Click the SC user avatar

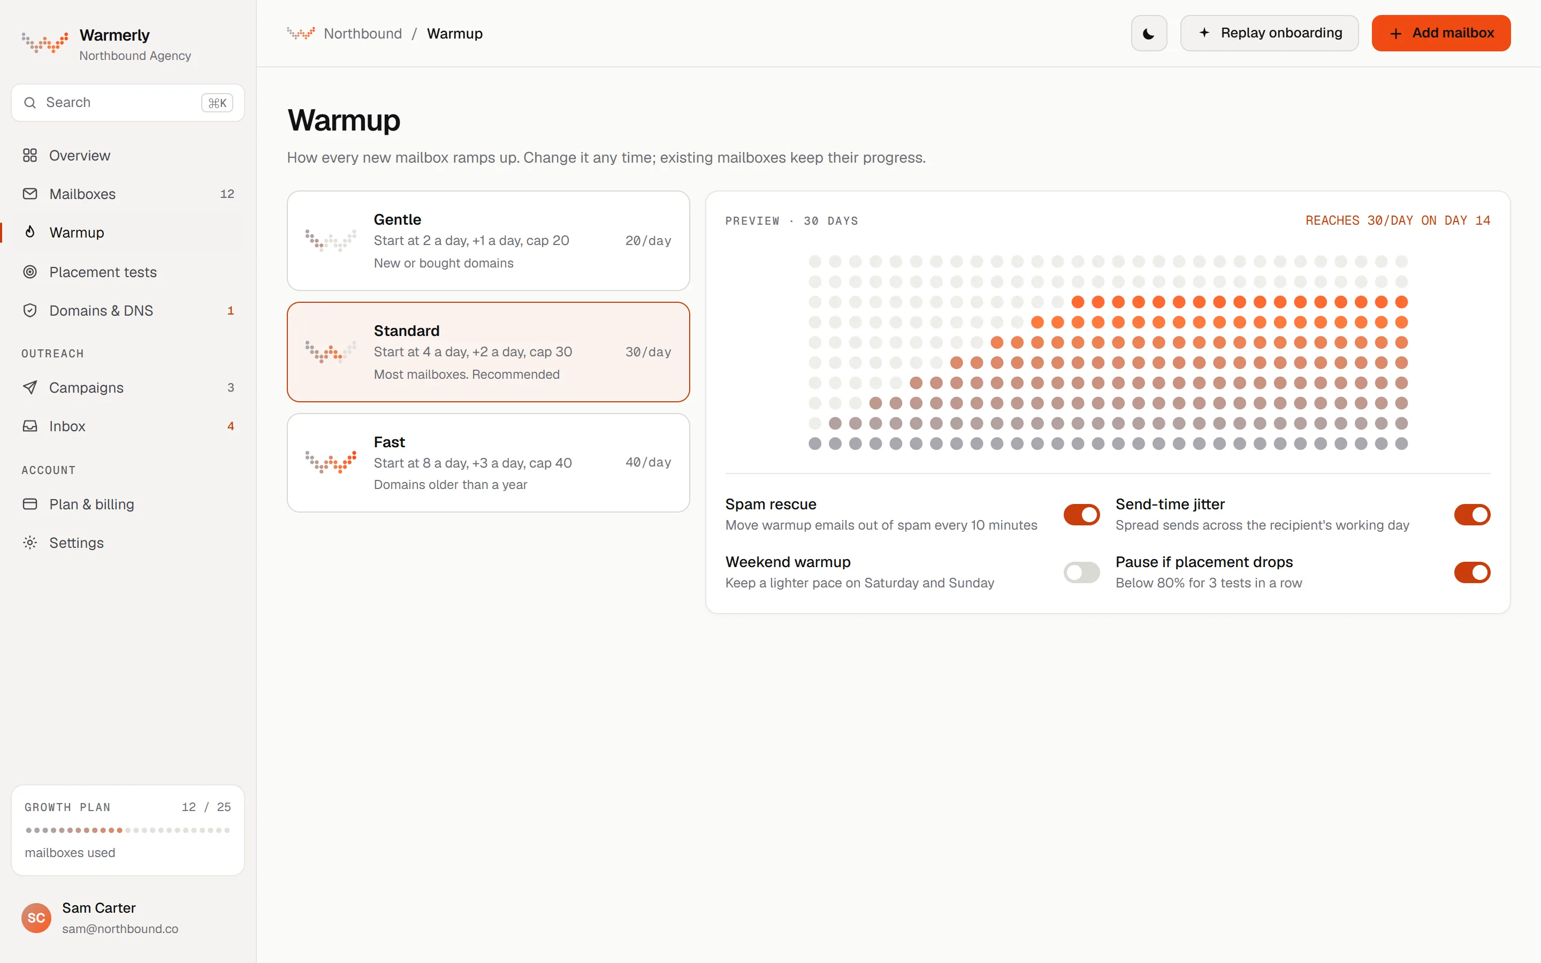click(x=36, y=918)
